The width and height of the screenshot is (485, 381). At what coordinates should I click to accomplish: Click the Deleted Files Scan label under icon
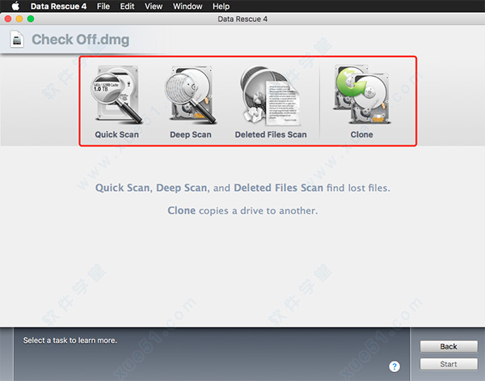[271, 134]
